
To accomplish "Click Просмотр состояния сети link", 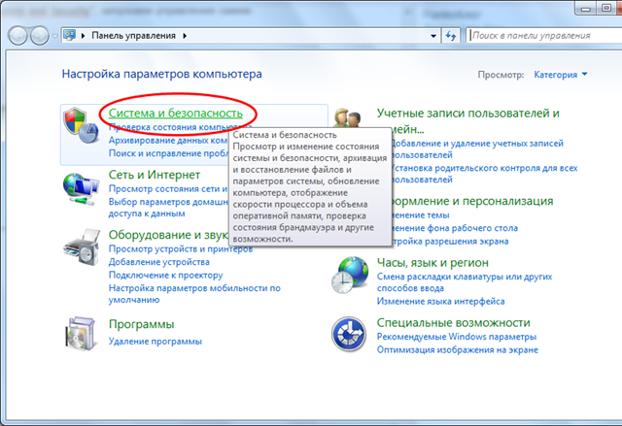I will (168, 189).
